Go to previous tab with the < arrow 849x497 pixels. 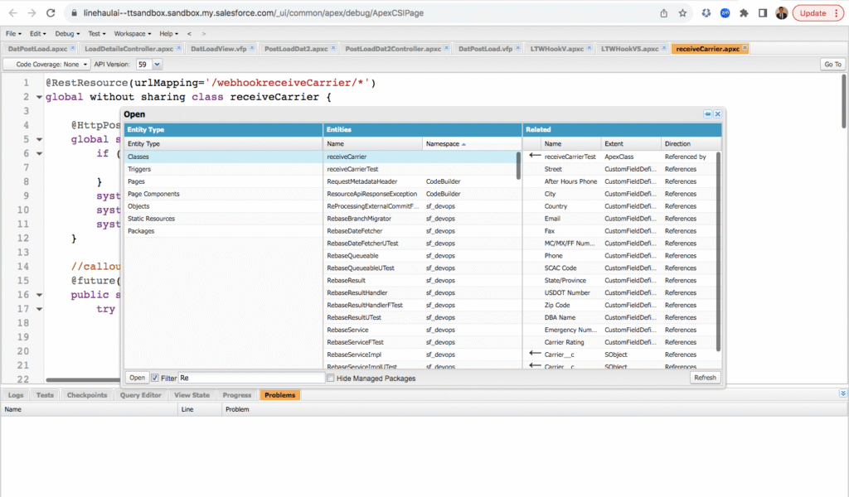[189, 33]
